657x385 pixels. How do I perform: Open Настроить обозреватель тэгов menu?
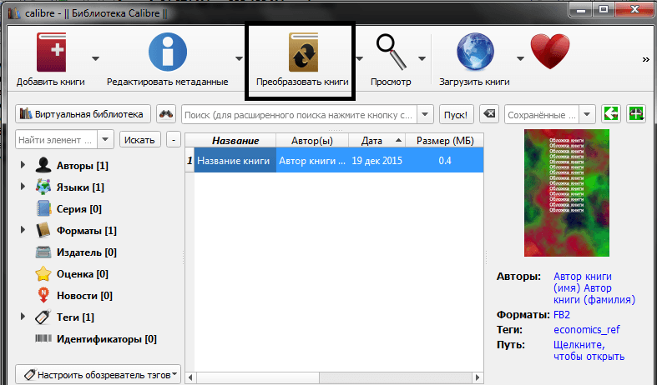(x=98, y=374)
